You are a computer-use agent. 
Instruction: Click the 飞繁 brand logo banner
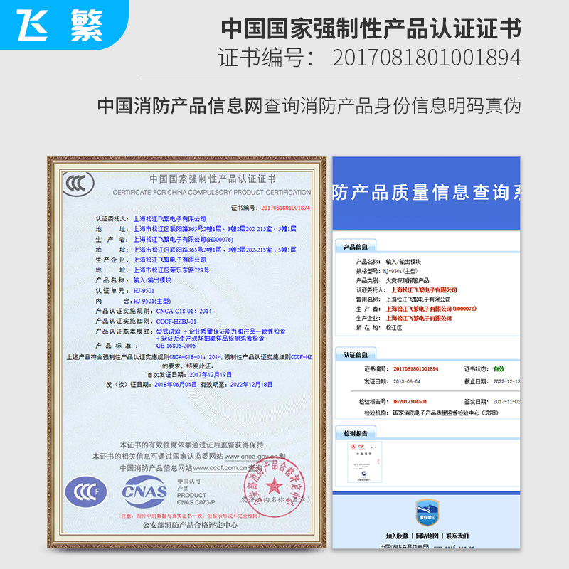click(63, 25)
